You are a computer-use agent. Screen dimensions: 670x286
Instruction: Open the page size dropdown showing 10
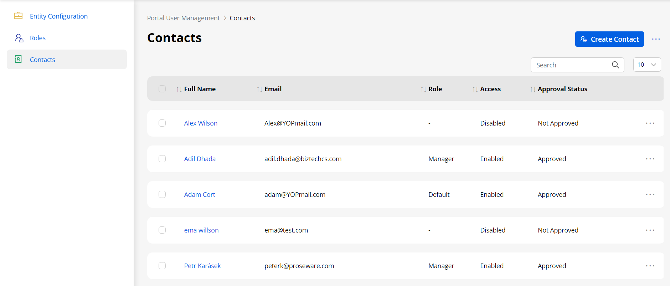(x=646, y=65)
